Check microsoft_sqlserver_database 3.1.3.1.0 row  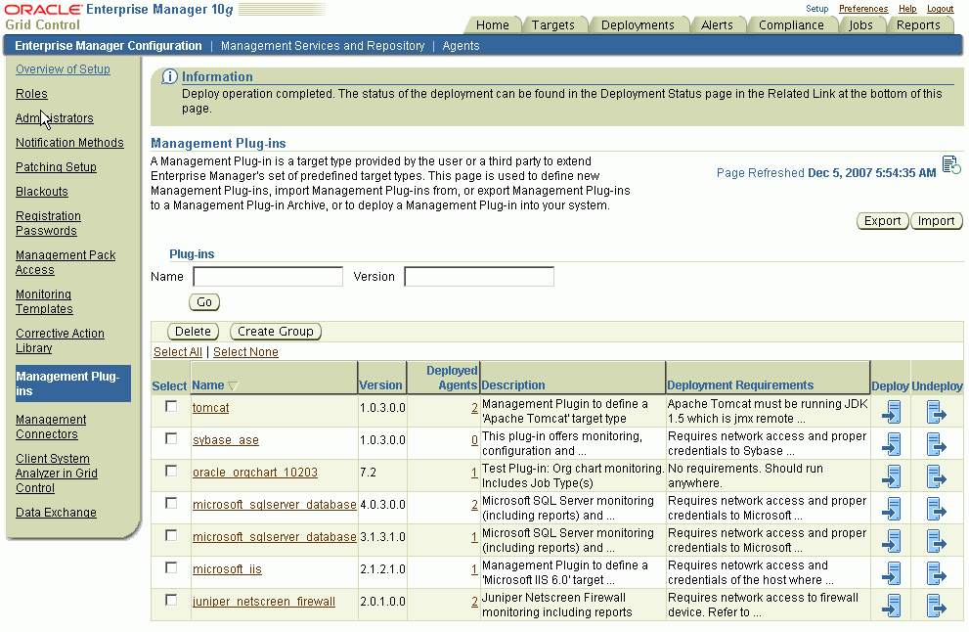[x=171, y=535]
